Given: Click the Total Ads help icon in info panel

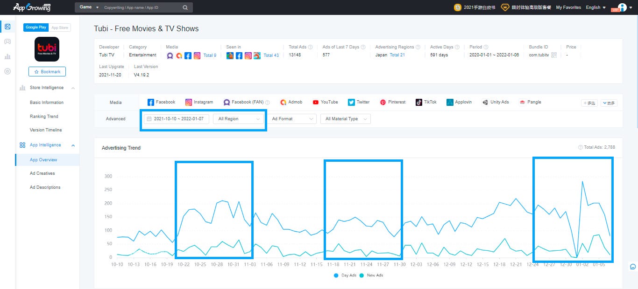Looking at the screenshot, I should tap(310, 47).
